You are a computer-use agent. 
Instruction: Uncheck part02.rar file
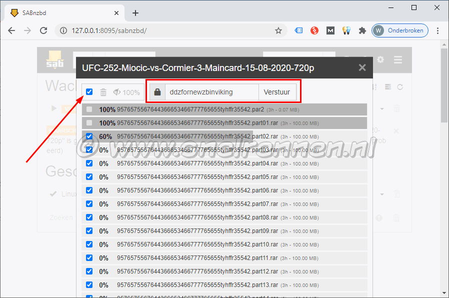[89, 136]
